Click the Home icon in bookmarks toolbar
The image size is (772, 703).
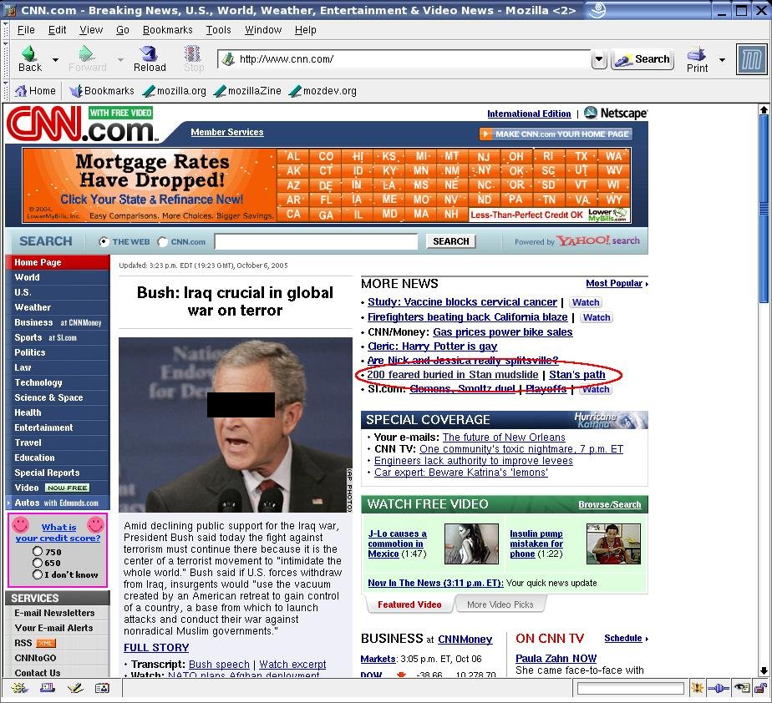coord(21,91)
